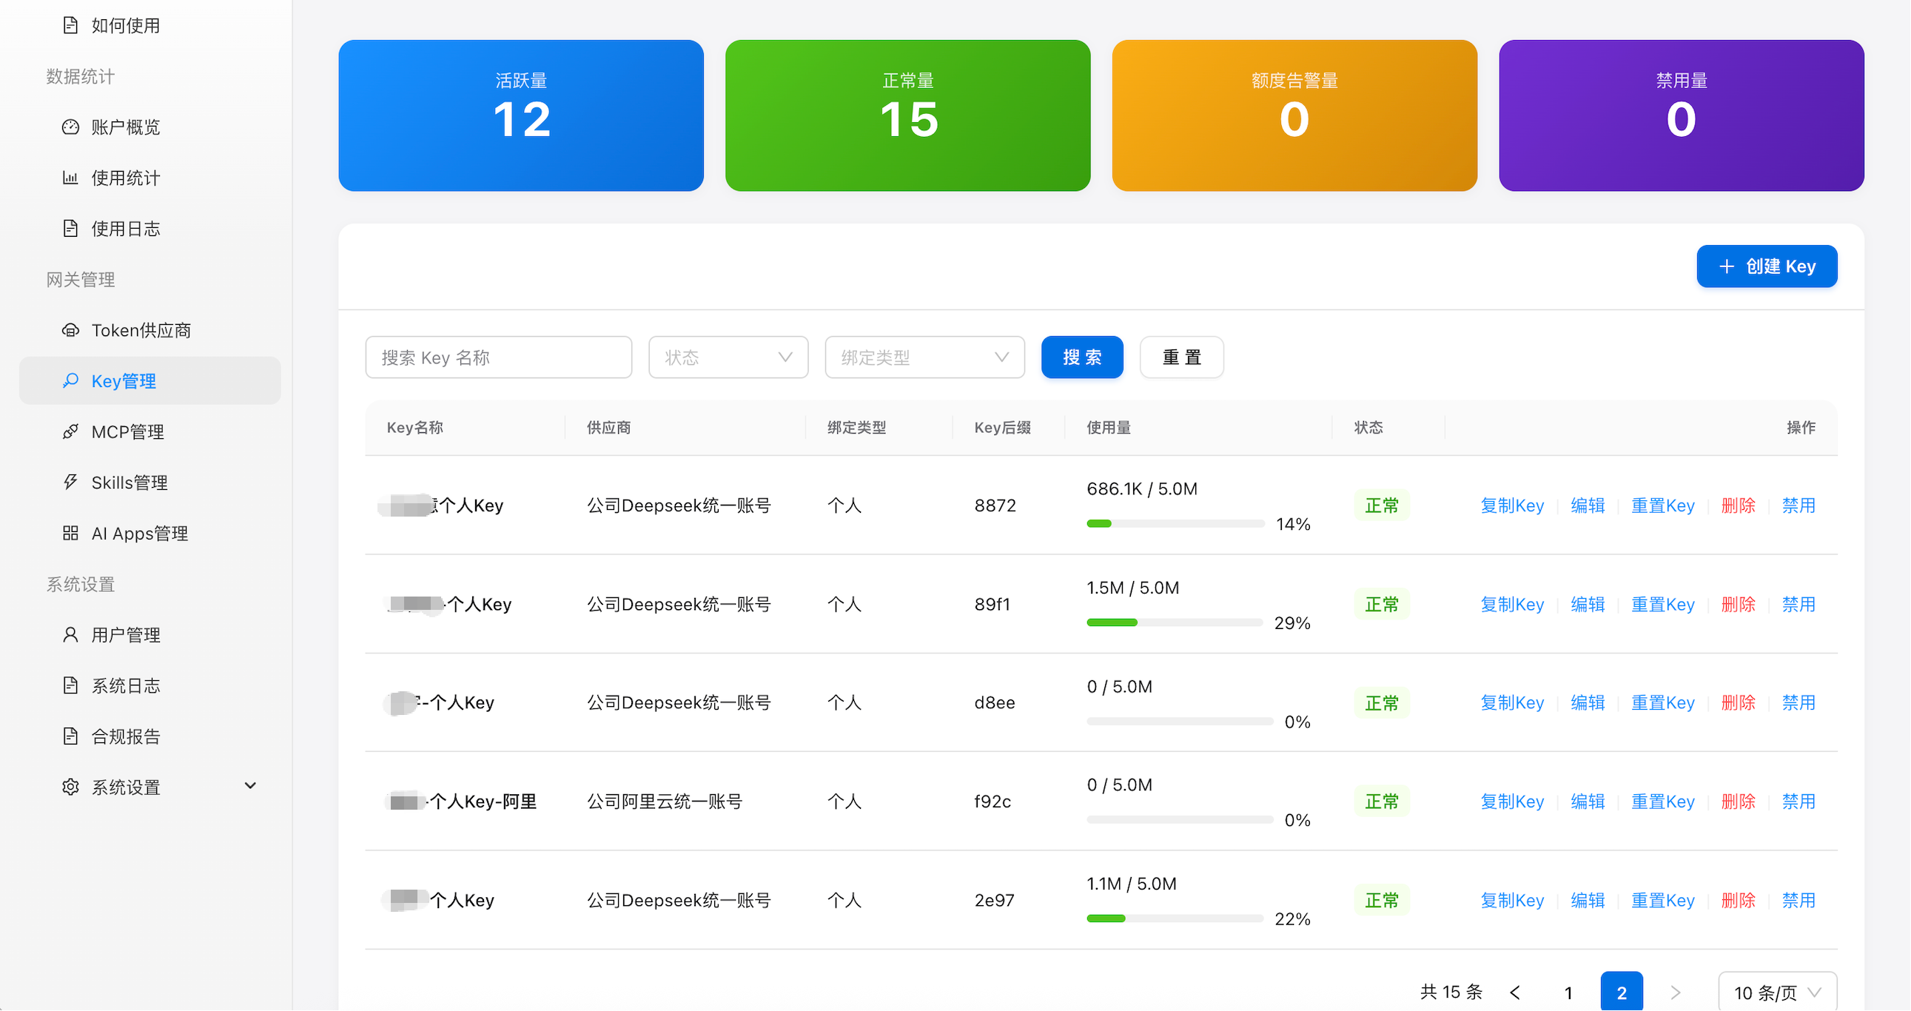The image size is (1911, 1011).
Task: Click the grid icon for AI Apps管理
Action: (70, 534)
